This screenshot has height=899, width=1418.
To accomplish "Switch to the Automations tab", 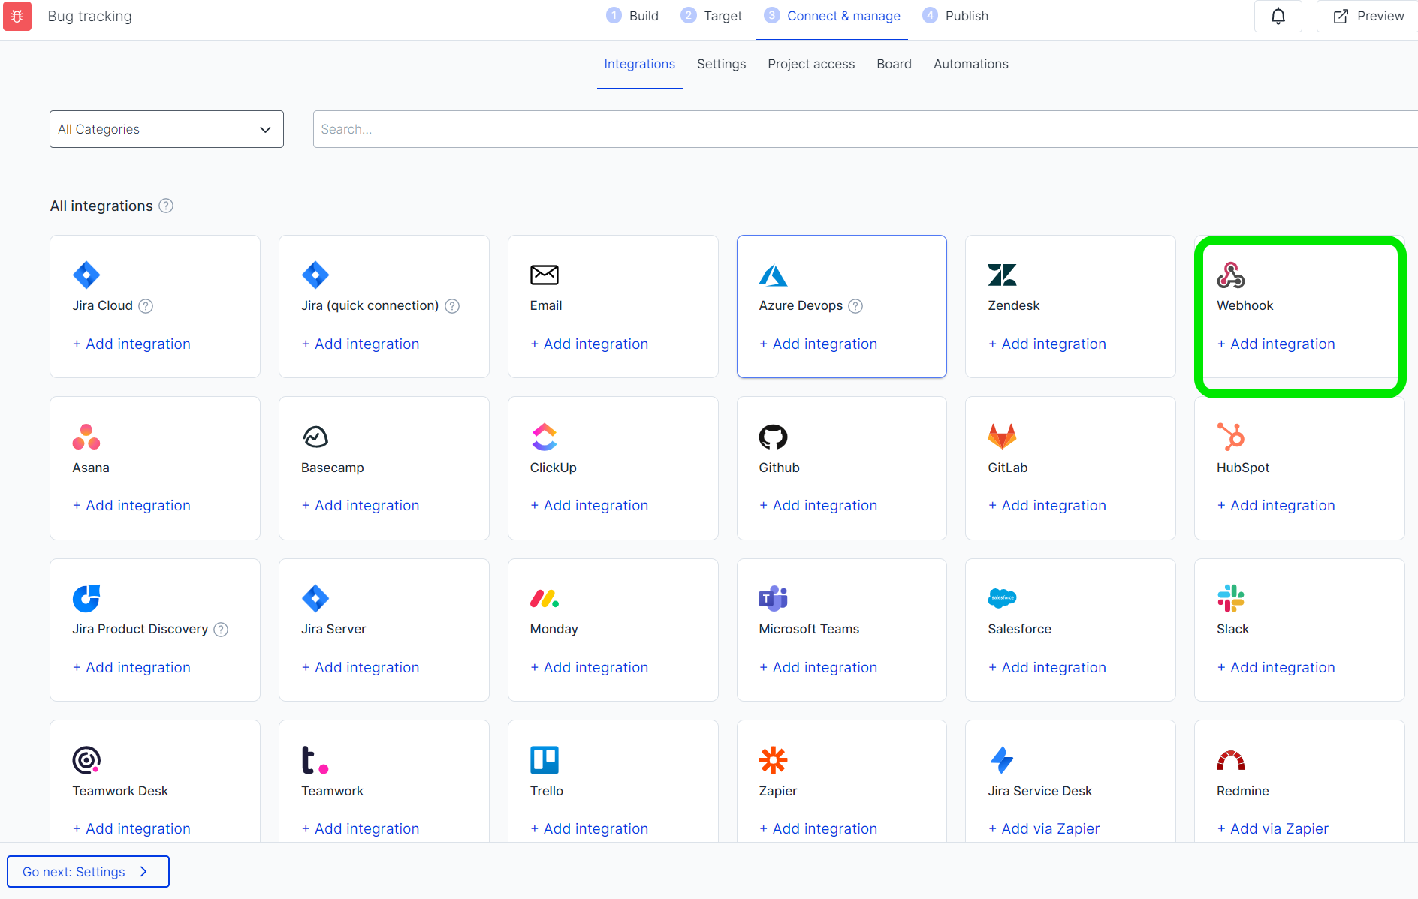I will (971, 64).
